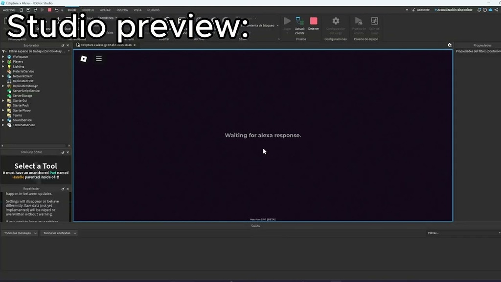Expand the StarterGui tree node
Image resolution: width=501 pixels, height=282 pixels.
(3, 101)
